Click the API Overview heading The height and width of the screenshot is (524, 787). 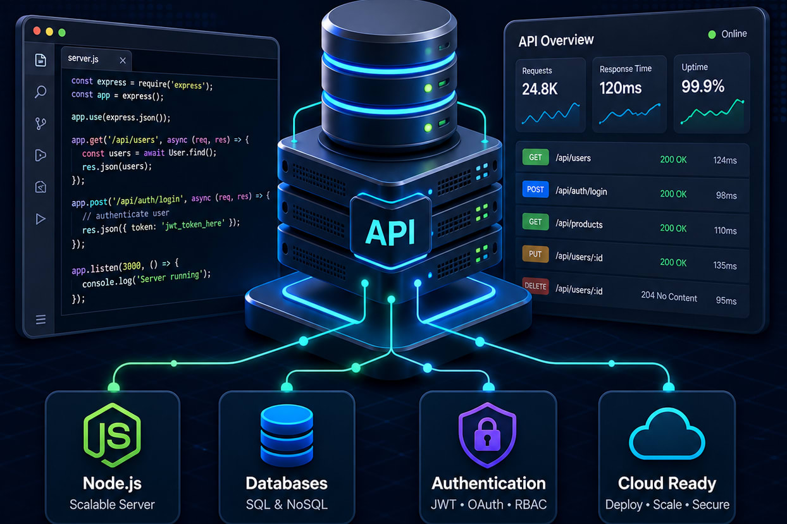pyautogui.click(x=556, y=40)
